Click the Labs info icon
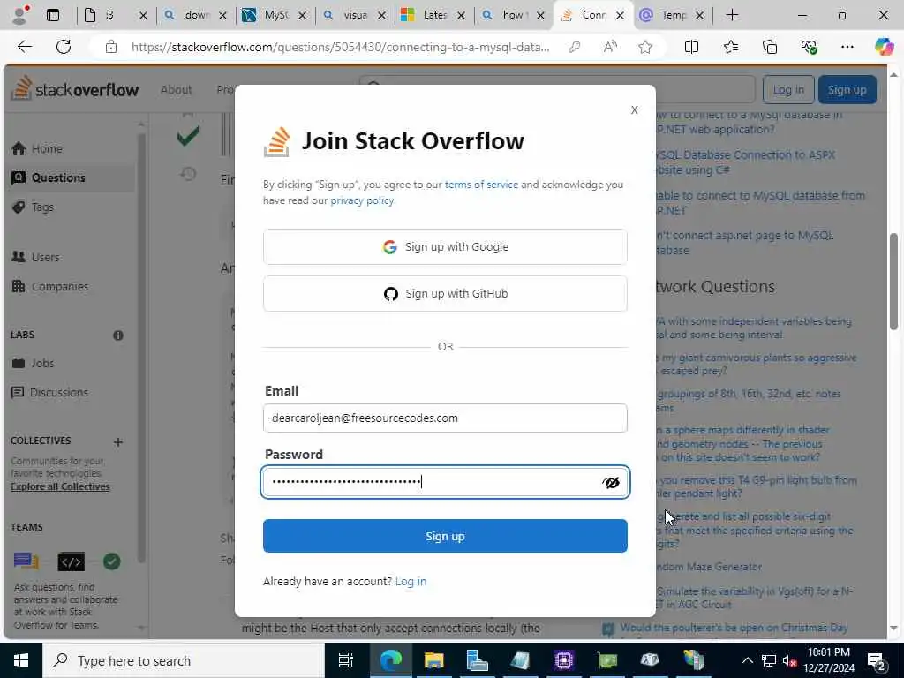The image size is (904, 678). (x=118, y=335)
